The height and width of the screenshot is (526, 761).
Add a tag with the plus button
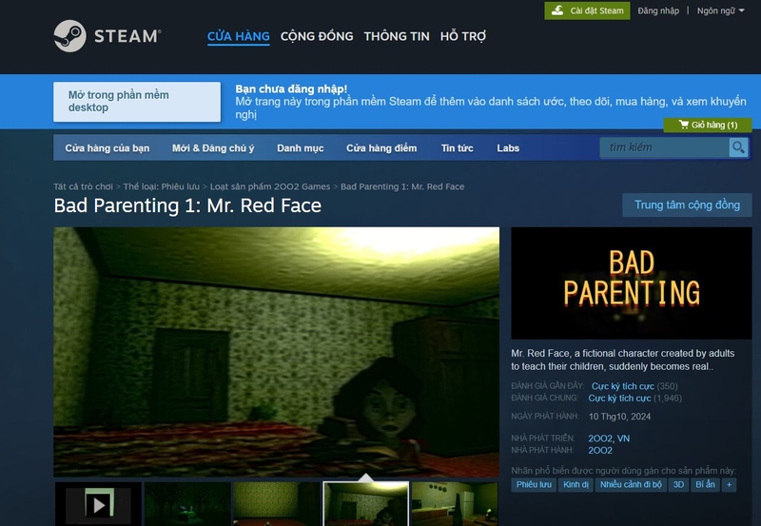tap(729, 484)
